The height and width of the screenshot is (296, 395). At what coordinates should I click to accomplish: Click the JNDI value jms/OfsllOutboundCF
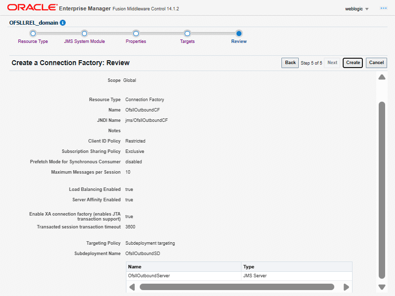click(x=146, y=120)
